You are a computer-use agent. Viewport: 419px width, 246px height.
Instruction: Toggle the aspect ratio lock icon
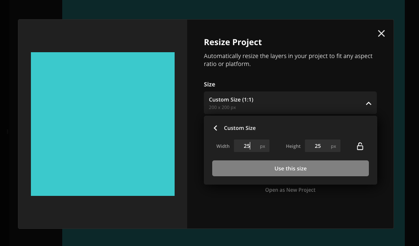click(360, 146)
